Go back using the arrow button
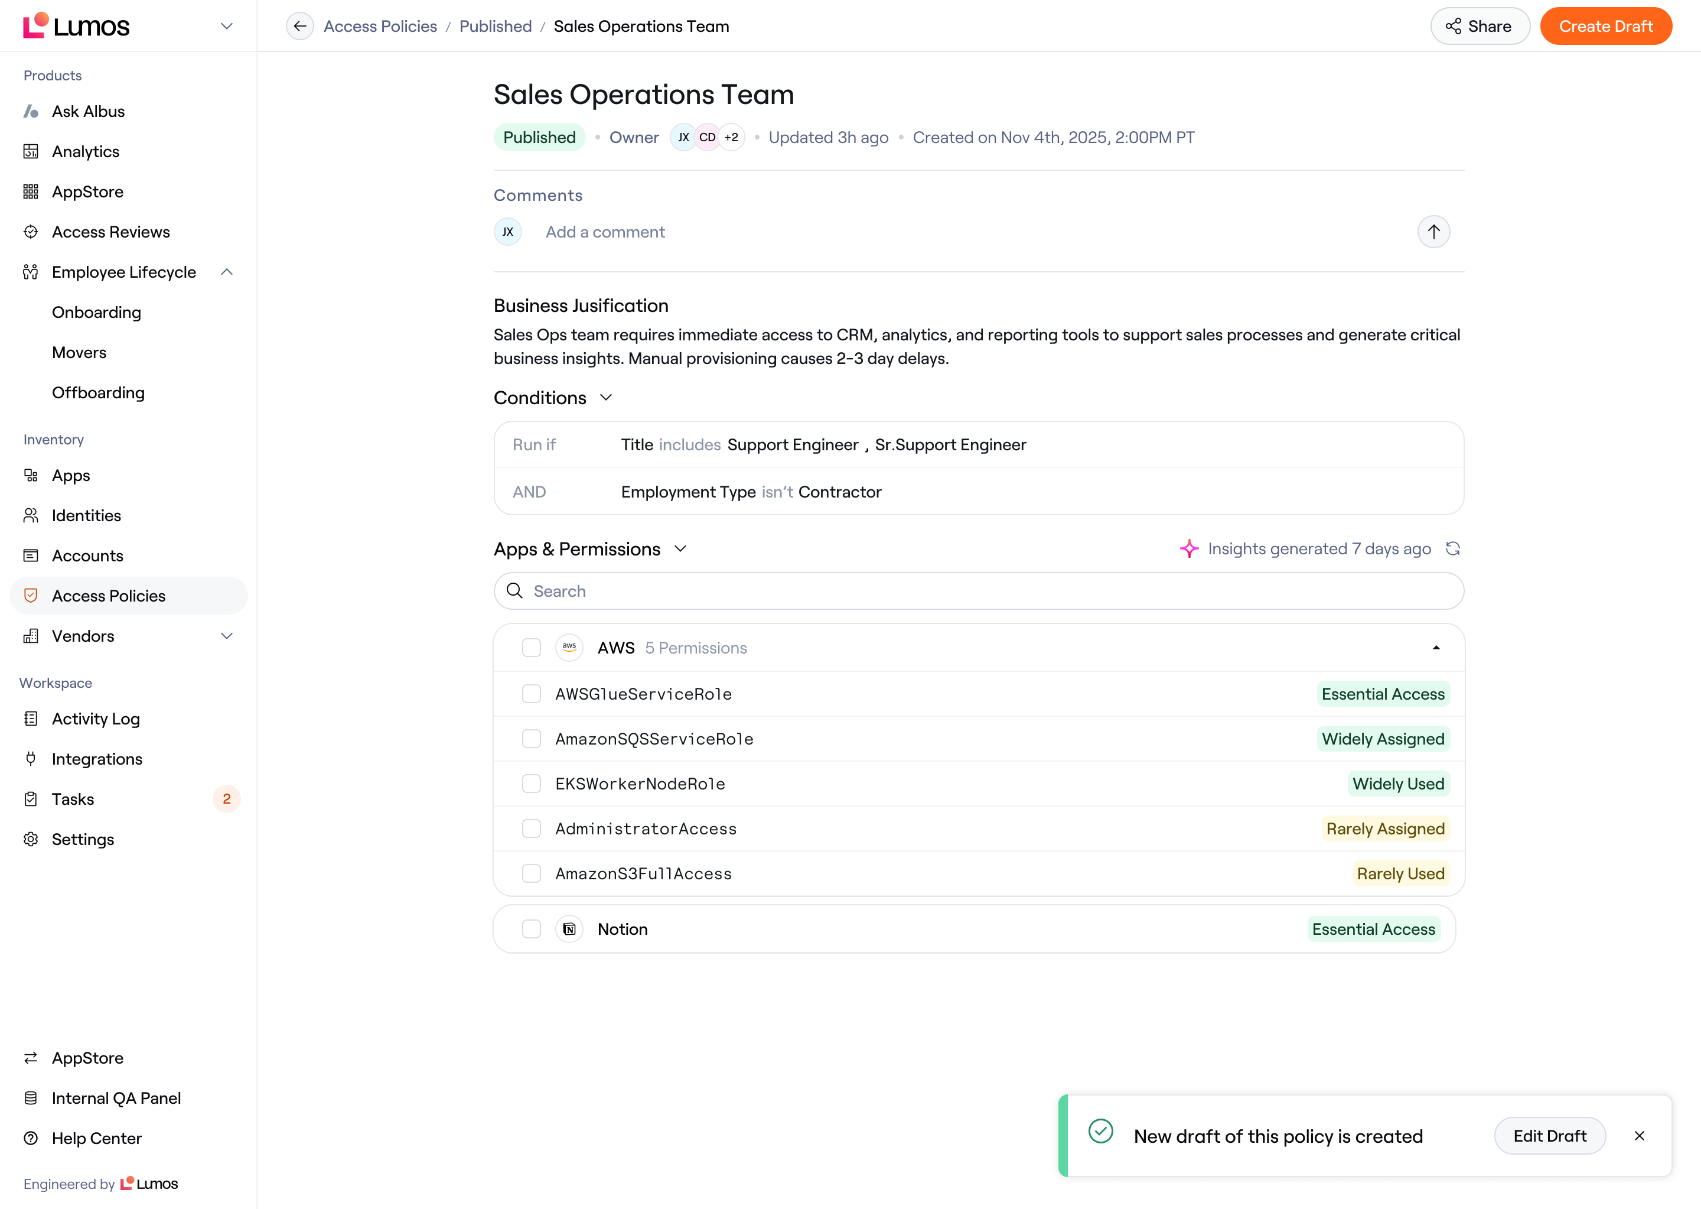This screenshot has height=1209, width=1701. (300, 26)
